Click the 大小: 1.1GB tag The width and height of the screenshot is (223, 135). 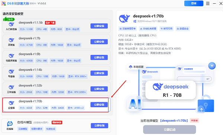click(26, 29)
